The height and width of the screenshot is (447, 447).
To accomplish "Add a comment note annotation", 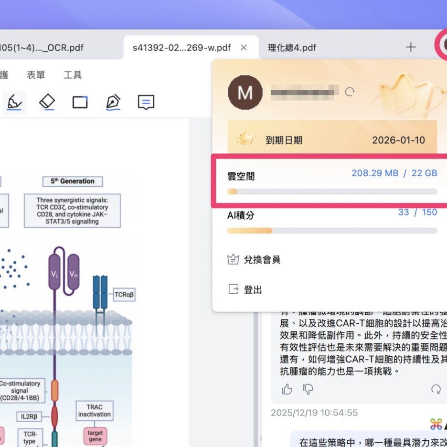I will [146, 102].
